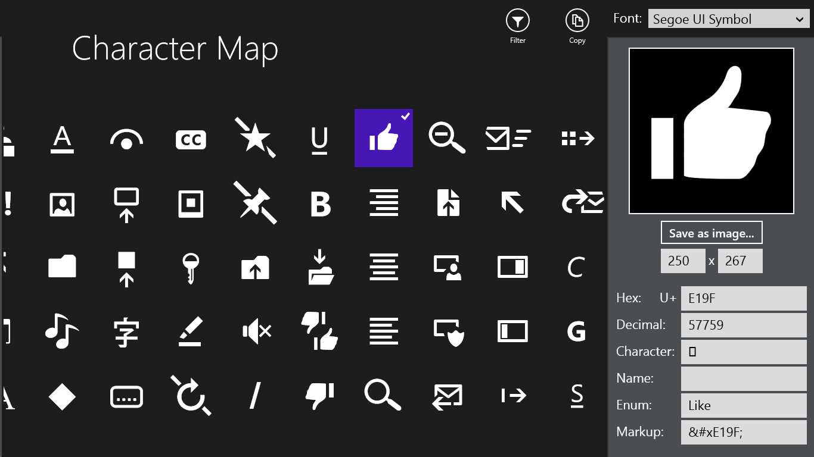Screen dimensions: 814x457
Task: Click the zoom out magnifier glyph
Action: (447, 139)
